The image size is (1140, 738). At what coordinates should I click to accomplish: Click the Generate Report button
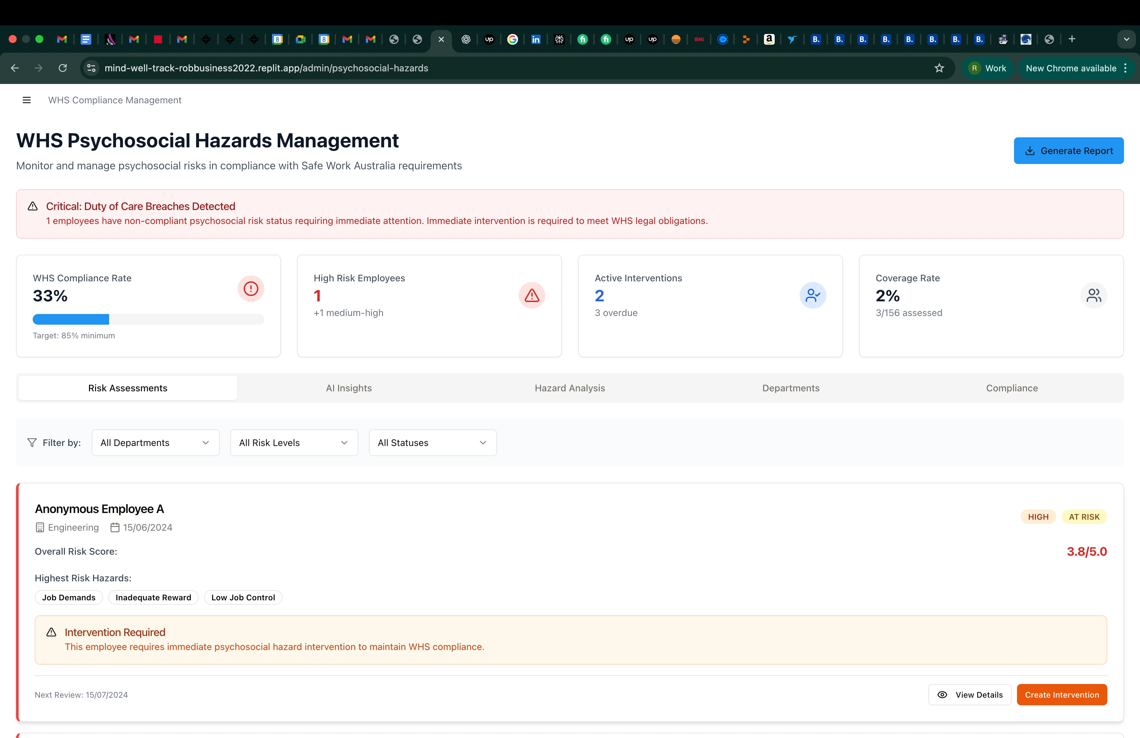coord(1068,151)
